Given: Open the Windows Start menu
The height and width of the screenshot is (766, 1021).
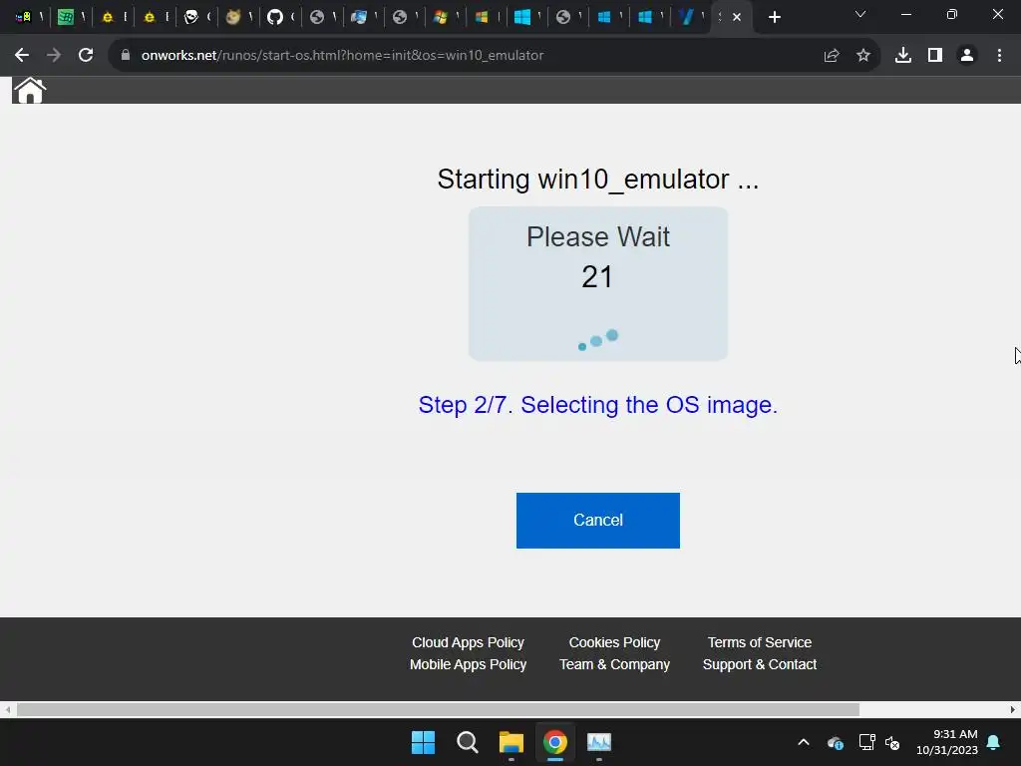Looking at the screenshot, I should tap(423, 742).
